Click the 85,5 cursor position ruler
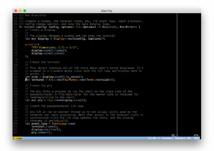This screenshot has height=151, width=214. point(174,135)
